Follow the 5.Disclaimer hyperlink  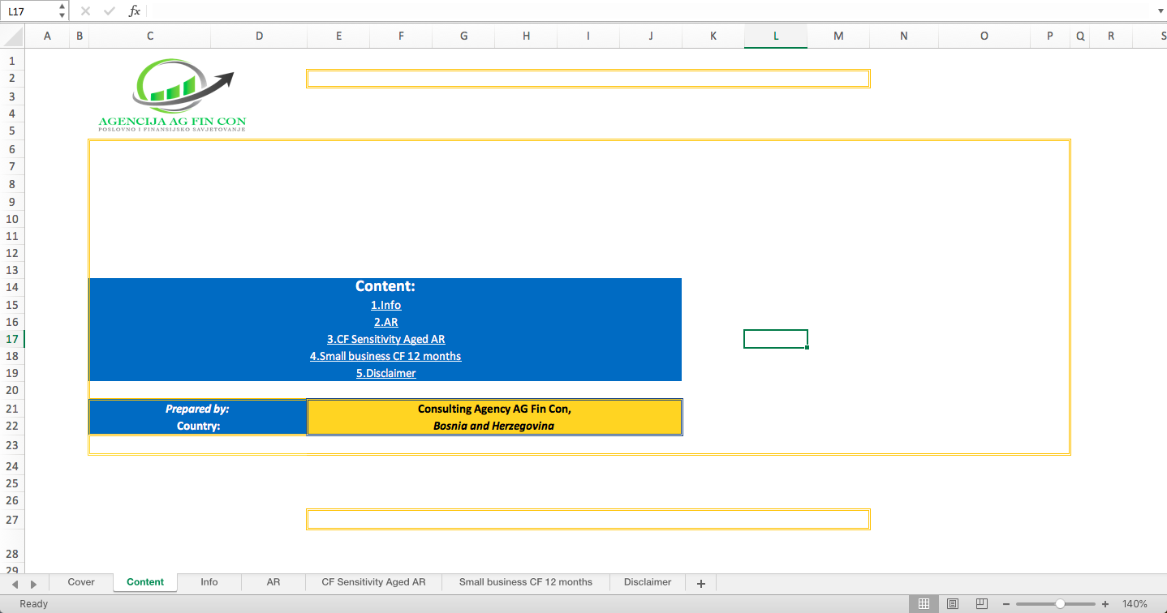tap(385, 373)
